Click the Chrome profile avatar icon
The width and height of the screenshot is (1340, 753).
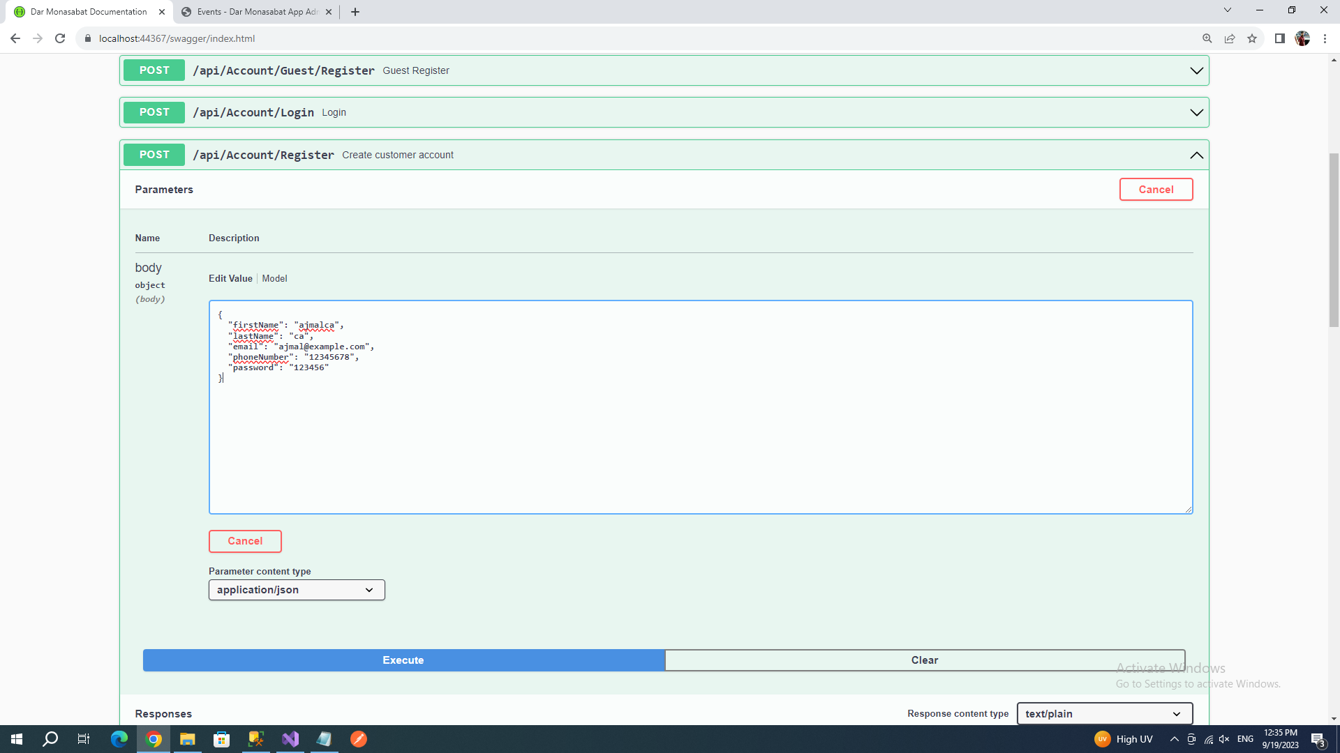coord(1302,38)
